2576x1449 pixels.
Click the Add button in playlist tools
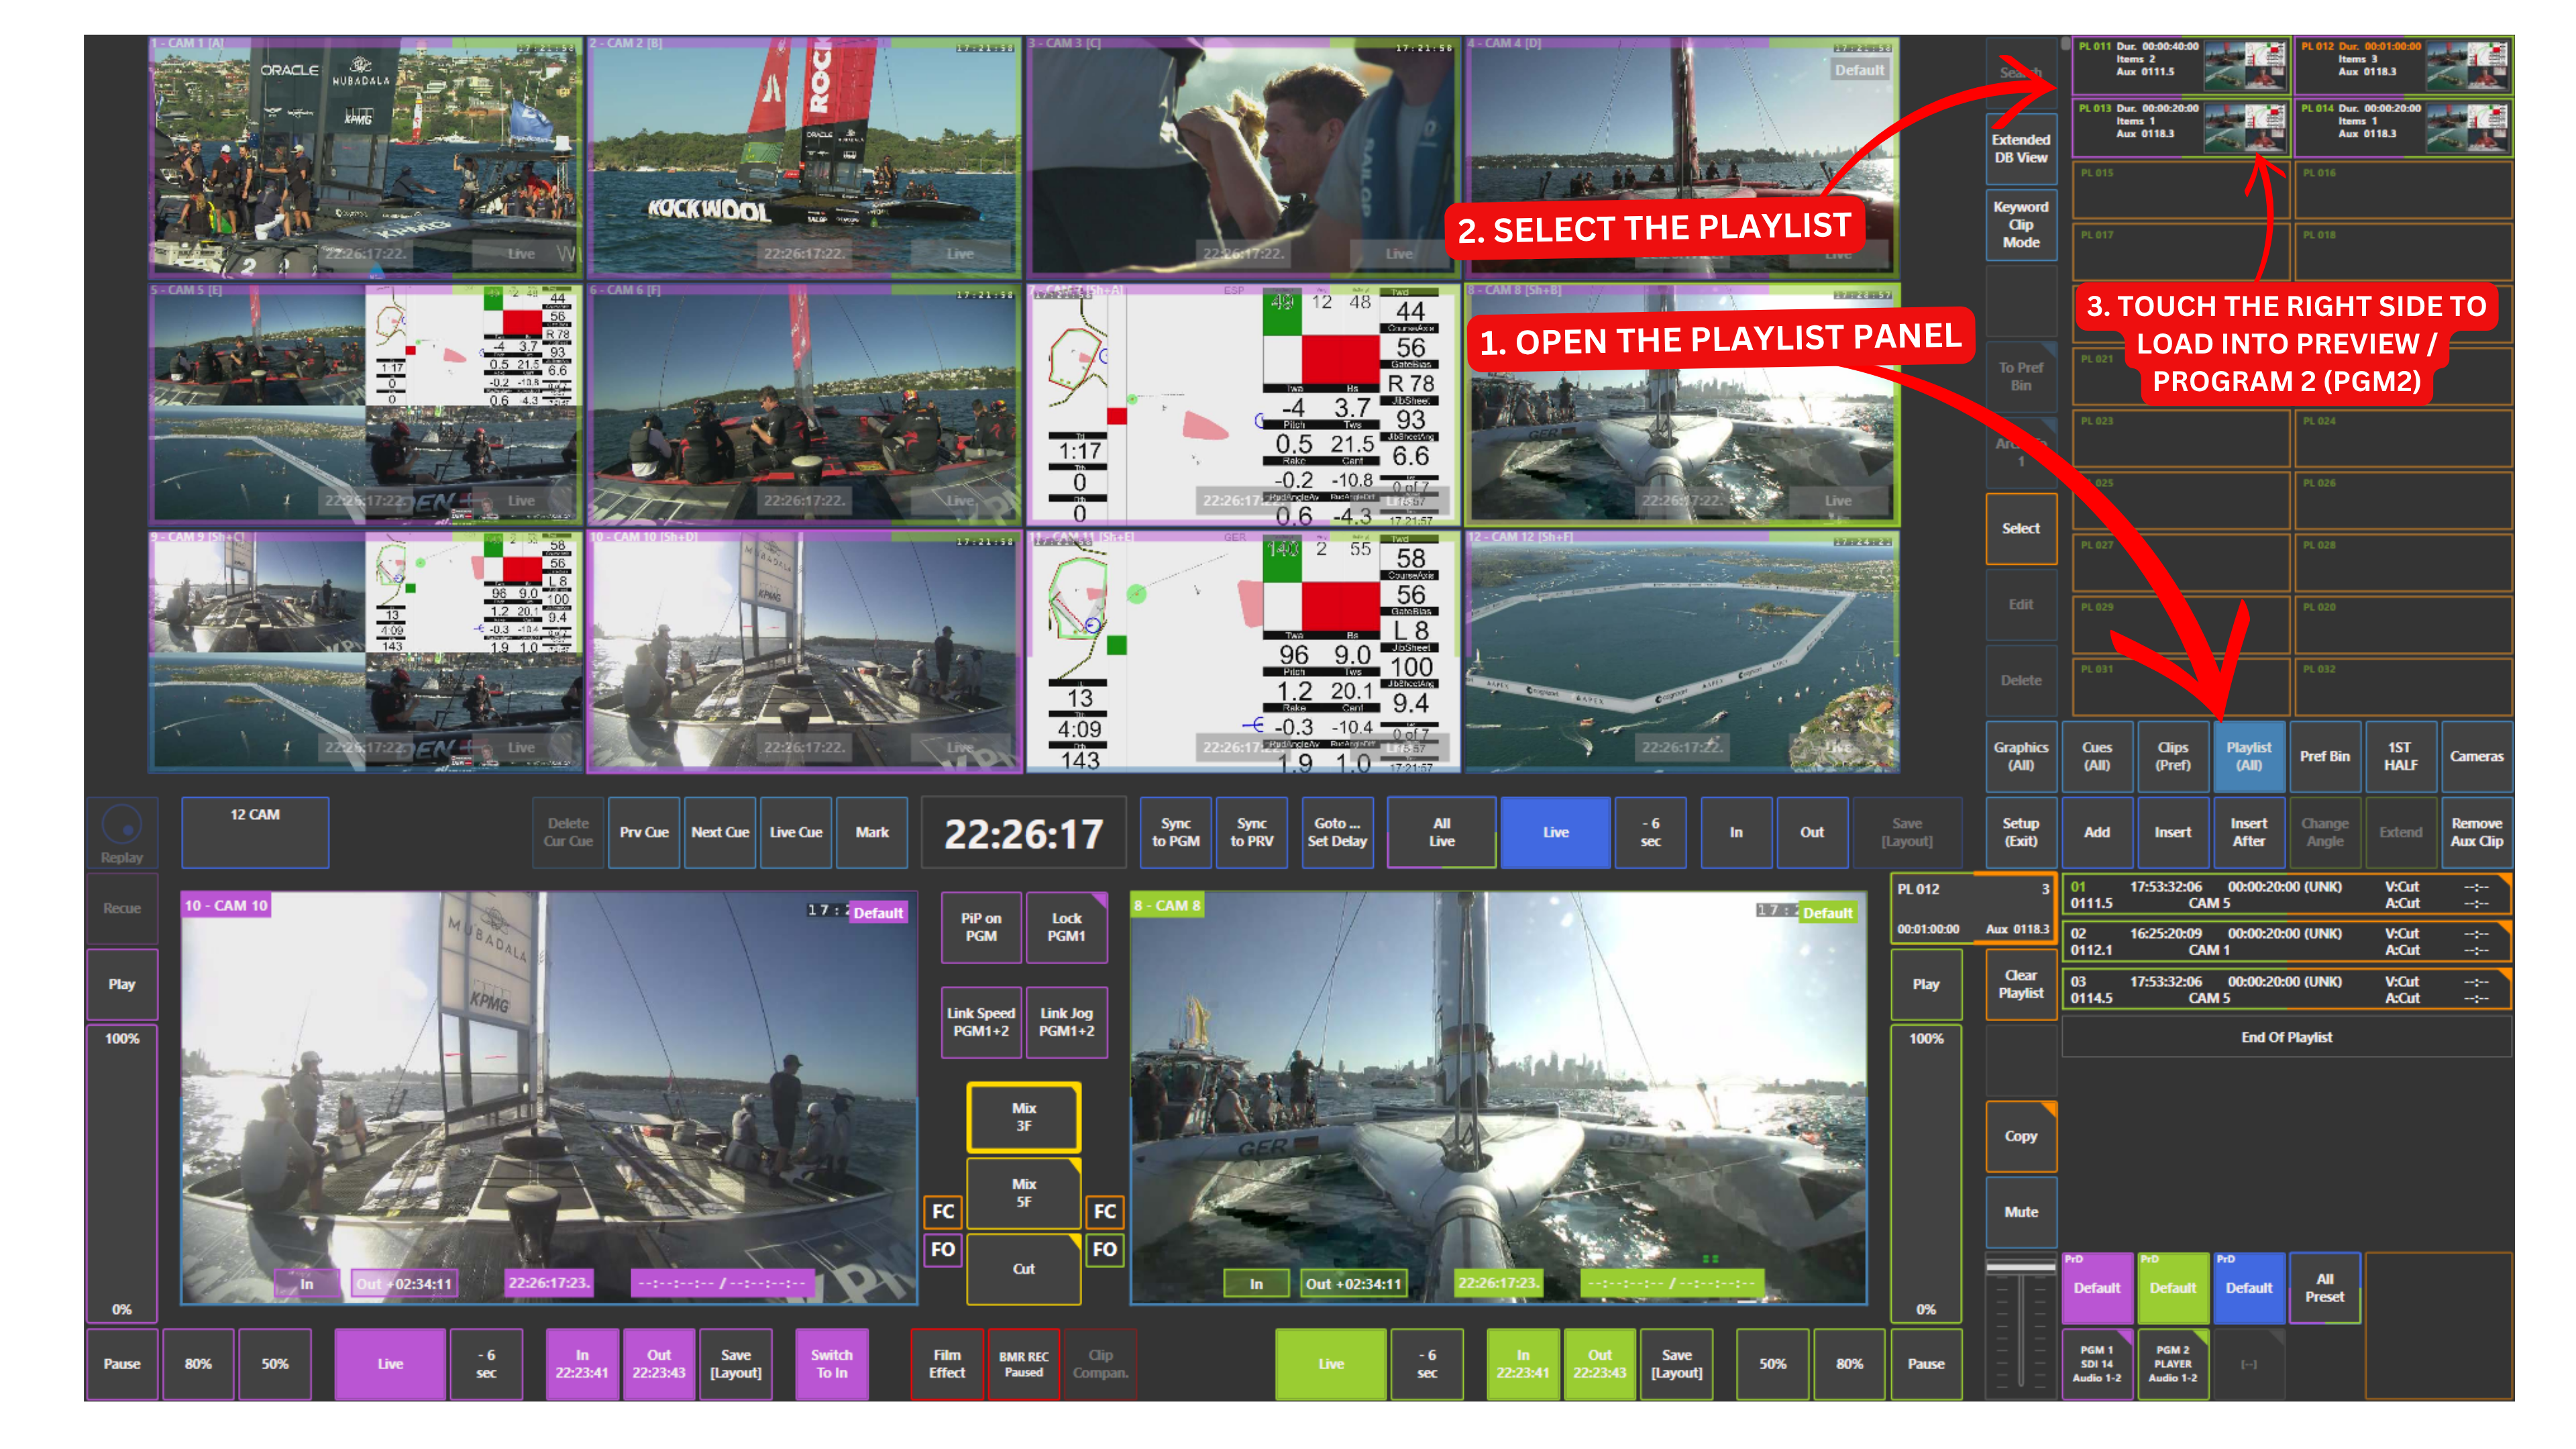(x=2097, y=832)
